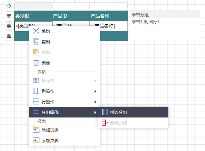Select the footer row handle icon
This screenshot has height=151, width=205.
click(9, 36)
